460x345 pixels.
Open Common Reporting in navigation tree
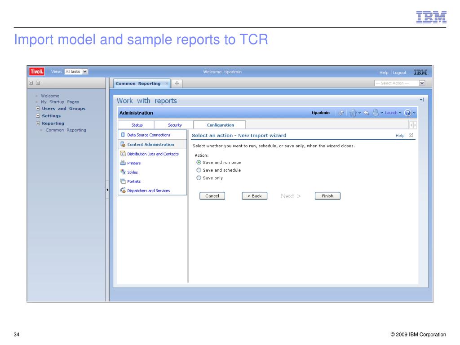click(x=66, y=130)
